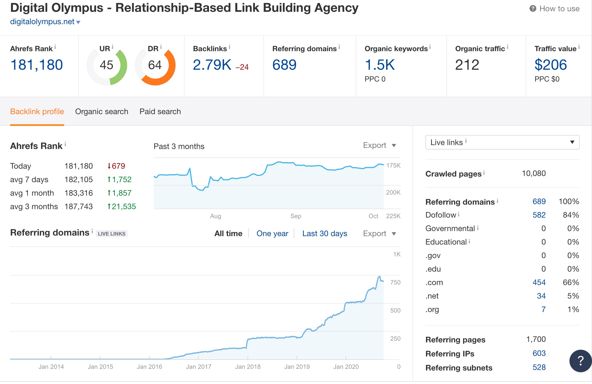Screen dimensions: 592x384
Task: Click the Organic traffic value 212
Action: pos(467,65)
